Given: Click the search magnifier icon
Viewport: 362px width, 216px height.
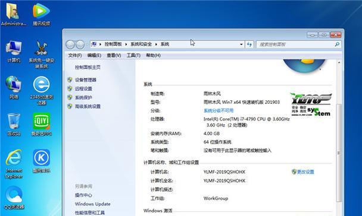Looking at the screenshot, I should pyautogui.click(x=337, y=44).
